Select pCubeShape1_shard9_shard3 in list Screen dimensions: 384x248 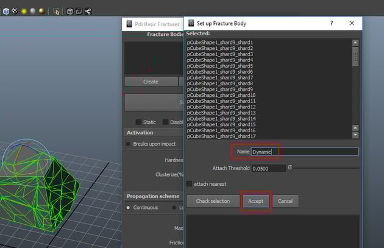click(x=220, y=54)
